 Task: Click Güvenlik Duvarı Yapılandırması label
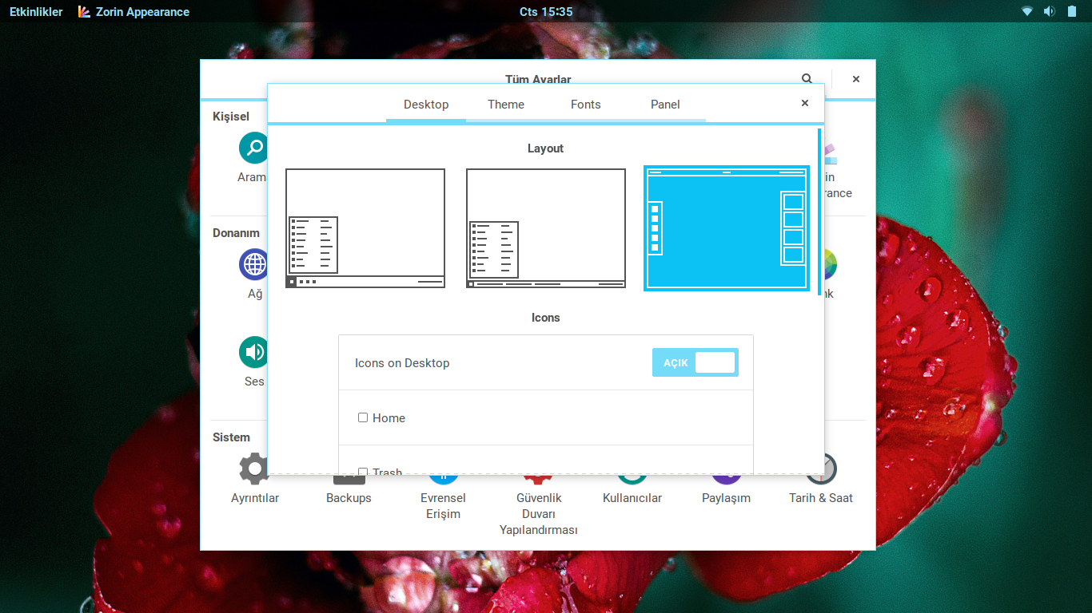click(538, 514)
